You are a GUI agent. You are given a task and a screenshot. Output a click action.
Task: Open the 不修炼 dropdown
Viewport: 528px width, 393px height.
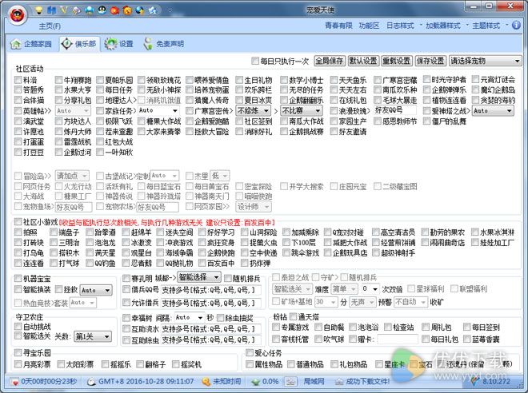(x=254, y=110)
